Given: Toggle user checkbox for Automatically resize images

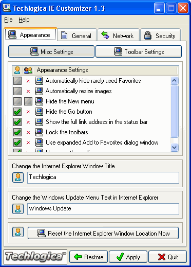Looking at the screenshot, I should [17, 91].
